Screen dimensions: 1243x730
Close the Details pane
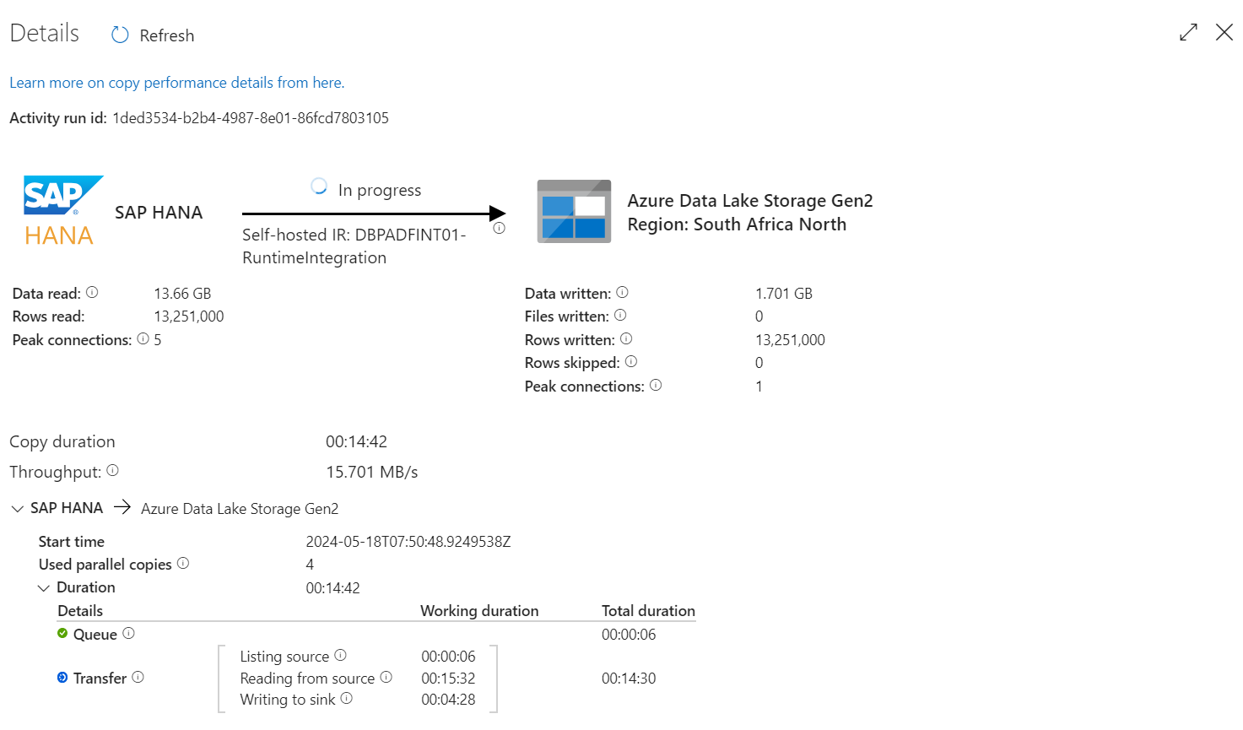(1224, 32)
